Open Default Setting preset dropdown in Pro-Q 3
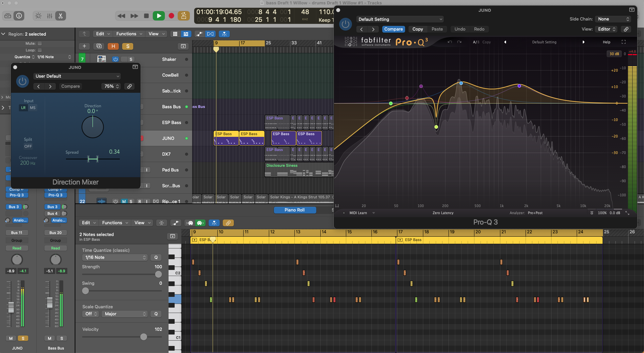Screen dimensions: 644x353 point(400,19)
